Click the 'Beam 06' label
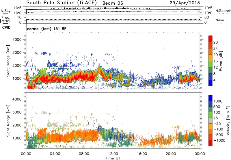Screen dimensions: 231x160 (113, 3)
